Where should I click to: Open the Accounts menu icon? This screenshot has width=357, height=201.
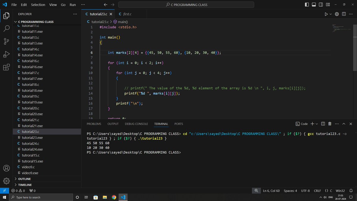6,168
